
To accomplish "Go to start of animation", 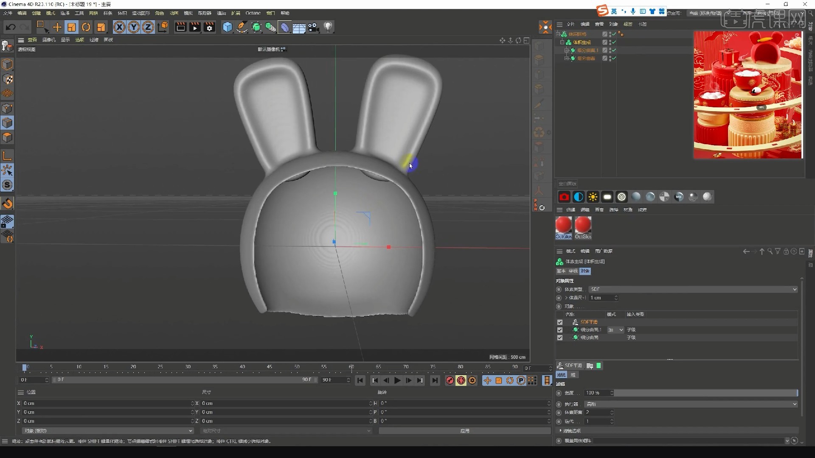I will coord(360,380).
